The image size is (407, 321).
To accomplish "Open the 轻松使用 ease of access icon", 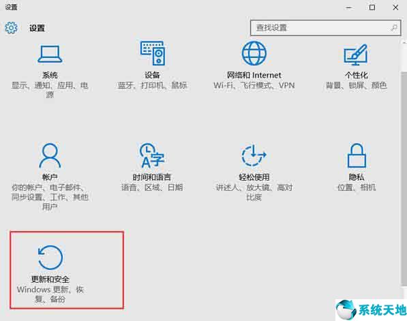I will [x=254, y=155].
